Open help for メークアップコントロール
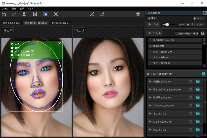The width and height of the screenshot is (207, 138). 198,106
